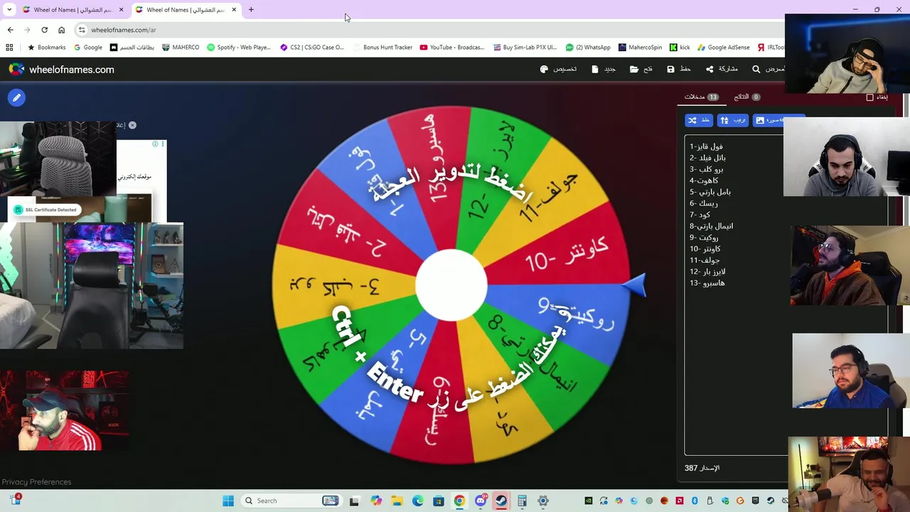
Task: Click the taskbar Search box
Action: (291, 501)
